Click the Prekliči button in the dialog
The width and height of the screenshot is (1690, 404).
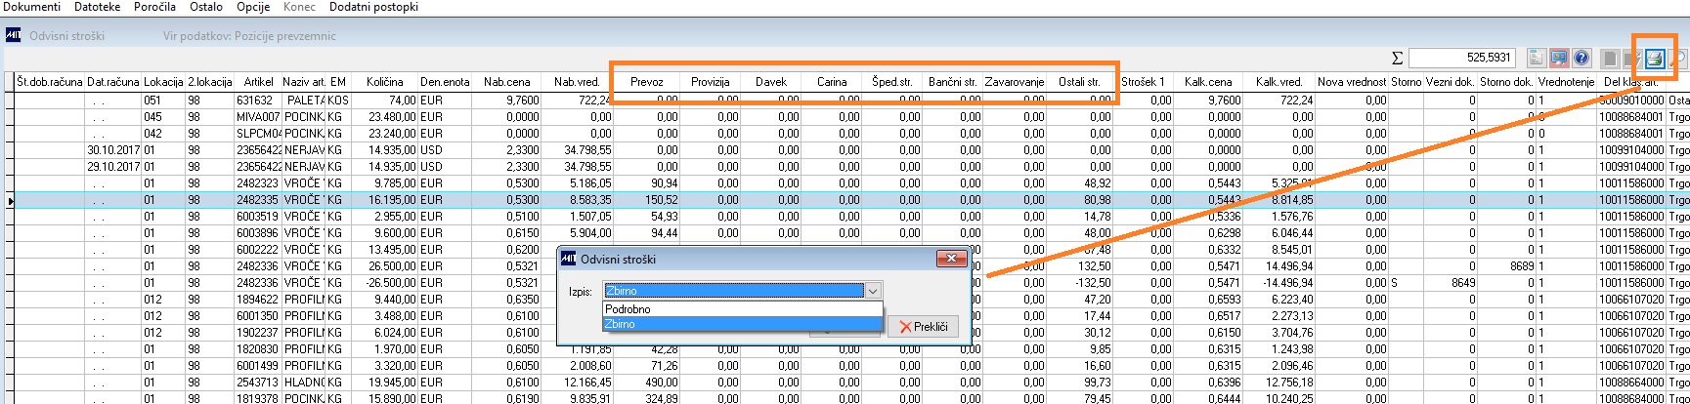(x=923, y=327)
